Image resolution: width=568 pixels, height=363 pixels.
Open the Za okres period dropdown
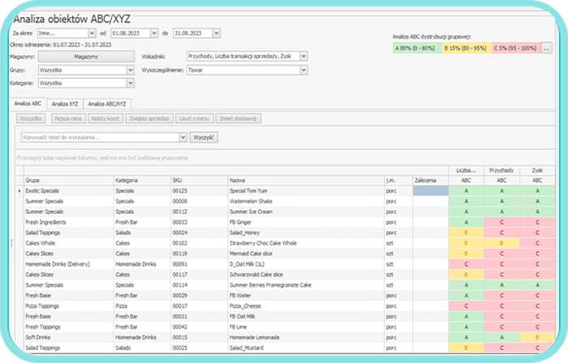92,33
